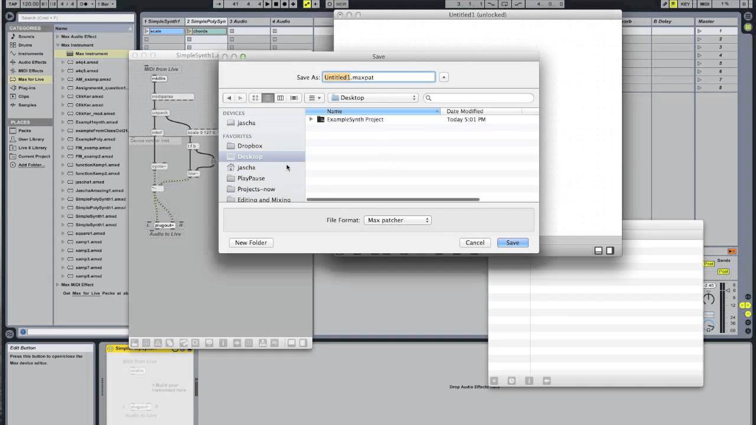Click the search field in save dialog
Viewport: 756px width, 425px height.
(x=478, y=98)
